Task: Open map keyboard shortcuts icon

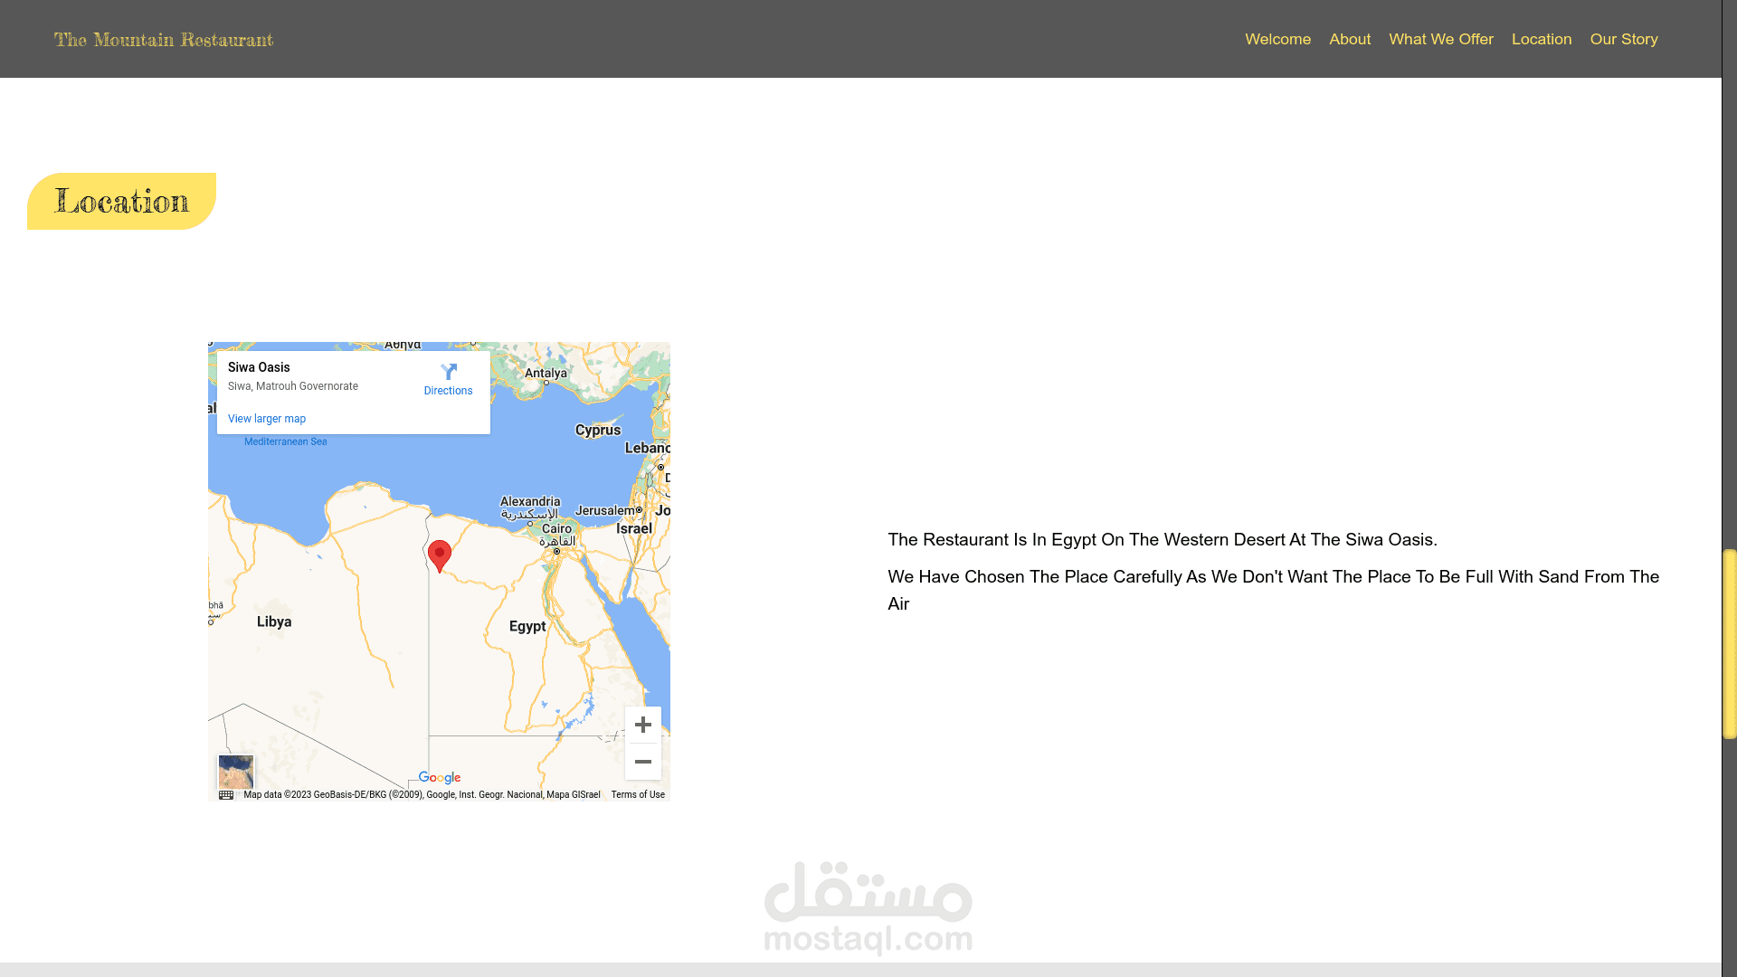Action: pos(226,795)
